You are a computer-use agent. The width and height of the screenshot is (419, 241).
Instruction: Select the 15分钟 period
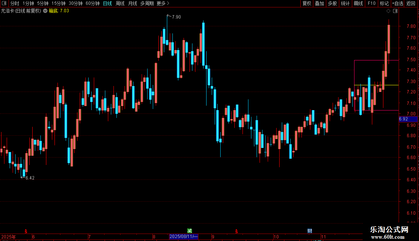pos(59,3)
